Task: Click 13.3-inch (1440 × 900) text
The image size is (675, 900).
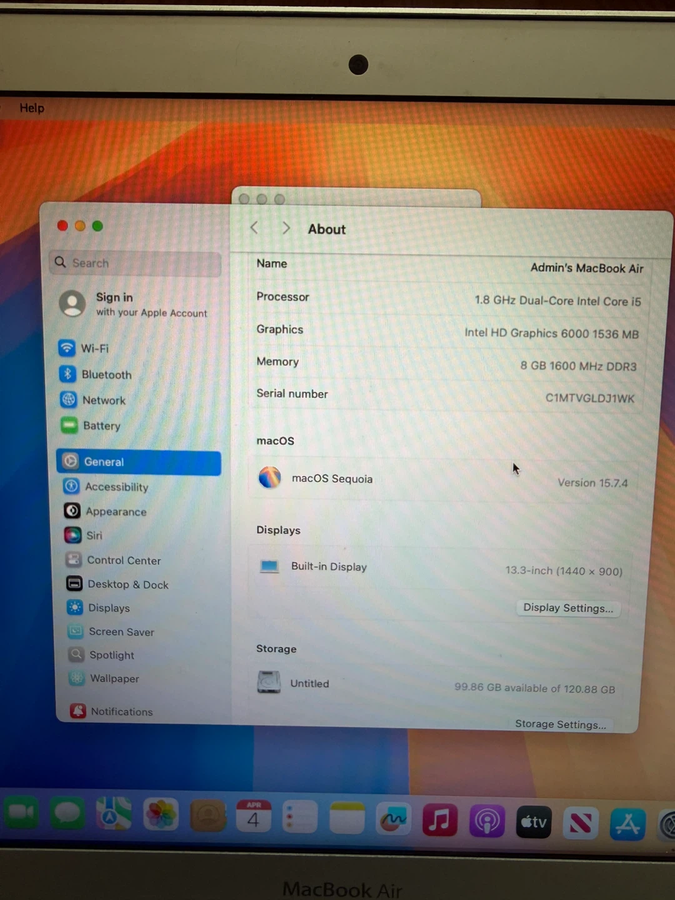Action: 564,571
